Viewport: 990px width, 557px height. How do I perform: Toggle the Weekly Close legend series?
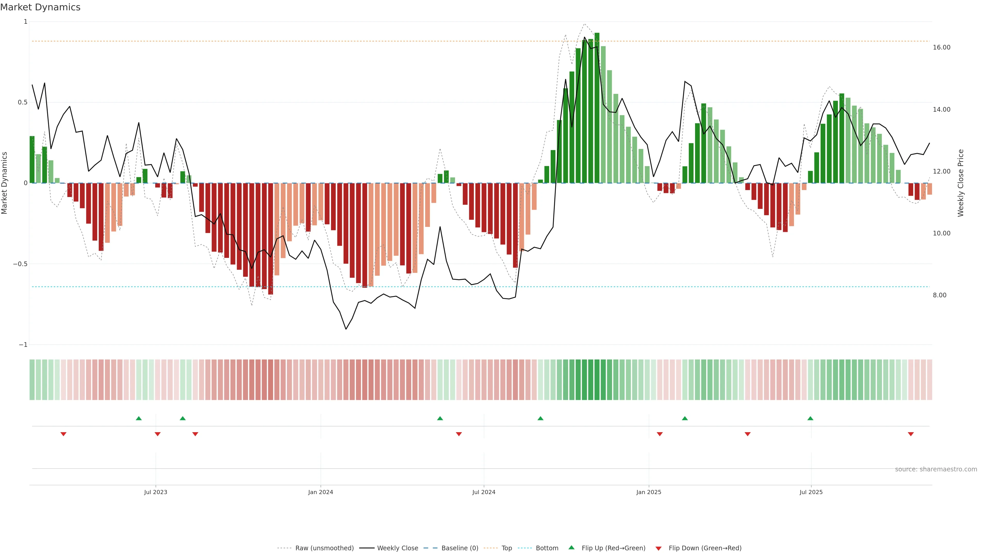397,548
